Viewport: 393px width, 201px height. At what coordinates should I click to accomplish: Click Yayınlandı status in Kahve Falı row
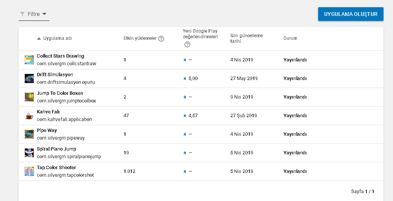click(295, 116)
